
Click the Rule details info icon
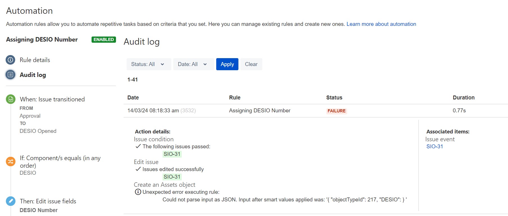coord(11,60)
